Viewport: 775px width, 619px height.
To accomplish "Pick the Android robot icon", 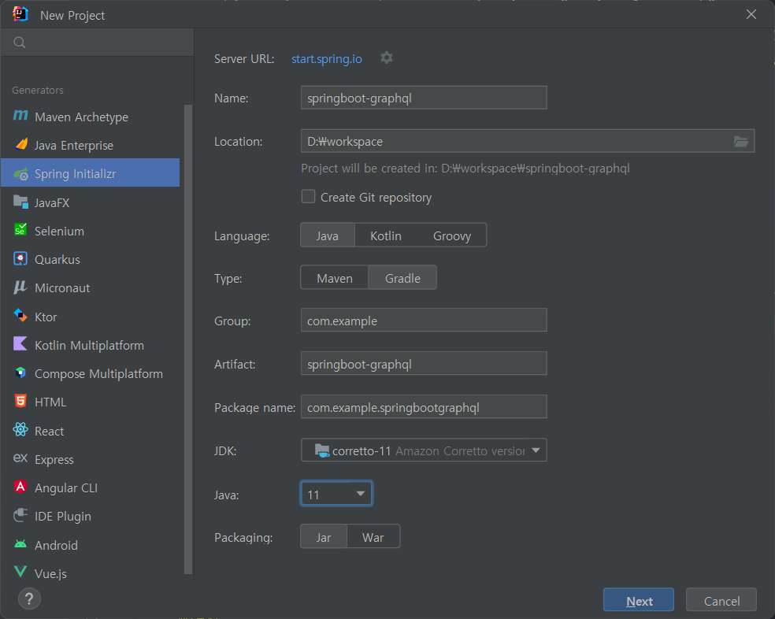I will tap(20, 544).
